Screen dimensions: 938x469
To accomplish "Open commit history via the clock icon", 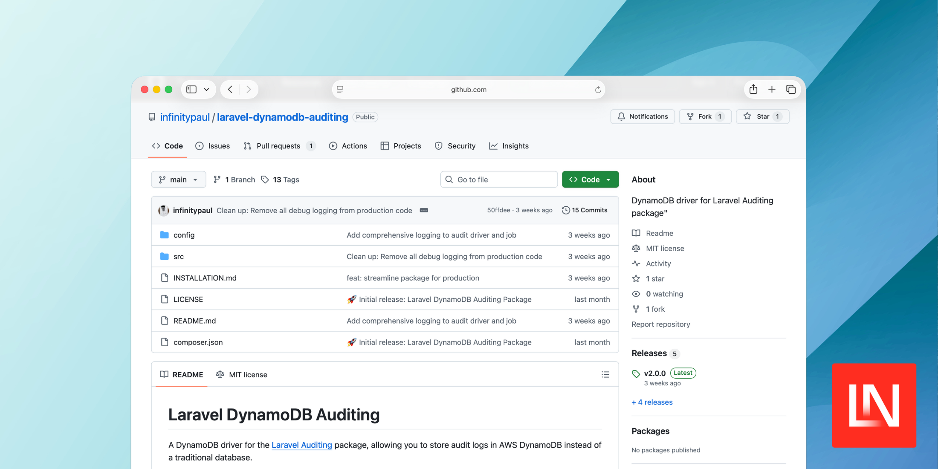I will coord(566,210).
